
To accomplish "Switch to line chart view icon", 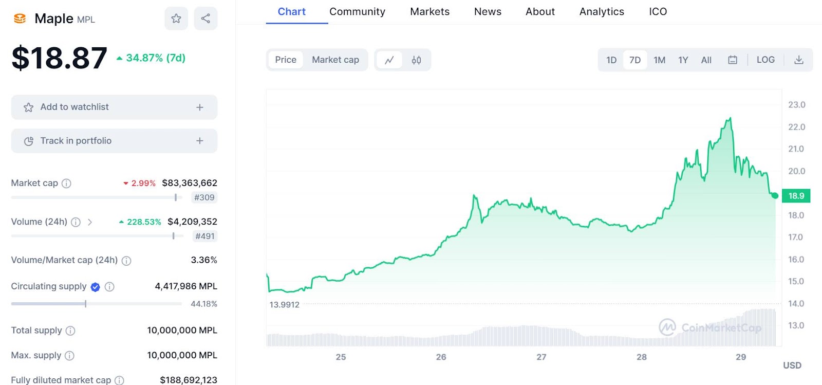I will (389, 60).
